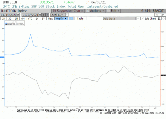Open Suggested Charts

pyautogui.click(x=68, y=11)
